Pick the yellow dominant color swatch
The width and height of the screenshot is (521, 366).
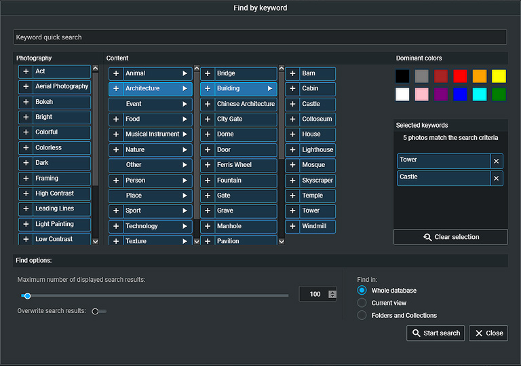pyautogui.click(x=499, y=76)
